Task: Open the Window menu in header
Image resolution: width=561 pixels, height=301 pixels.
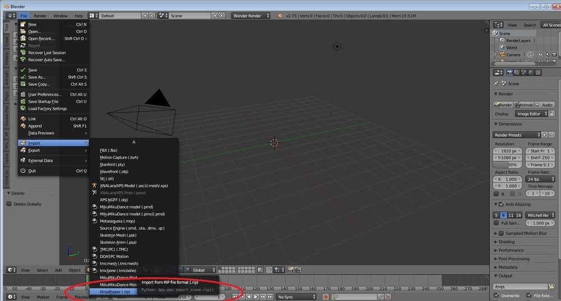Action: click(60, 16)
